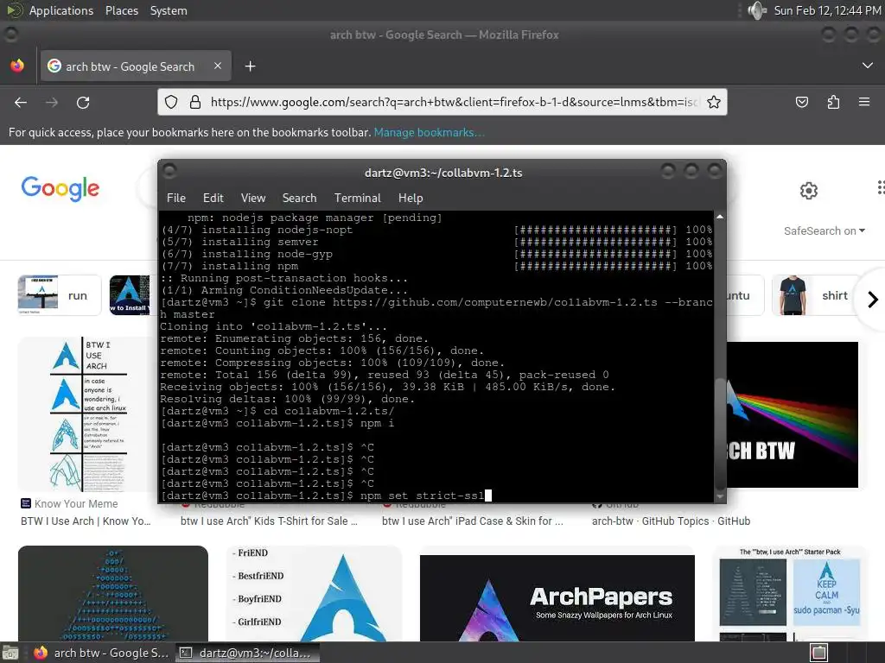The width and height of the screenshot is (885, 663).
Task: Open the clock showing Sun Feb 12
Action: click(827, 10)
